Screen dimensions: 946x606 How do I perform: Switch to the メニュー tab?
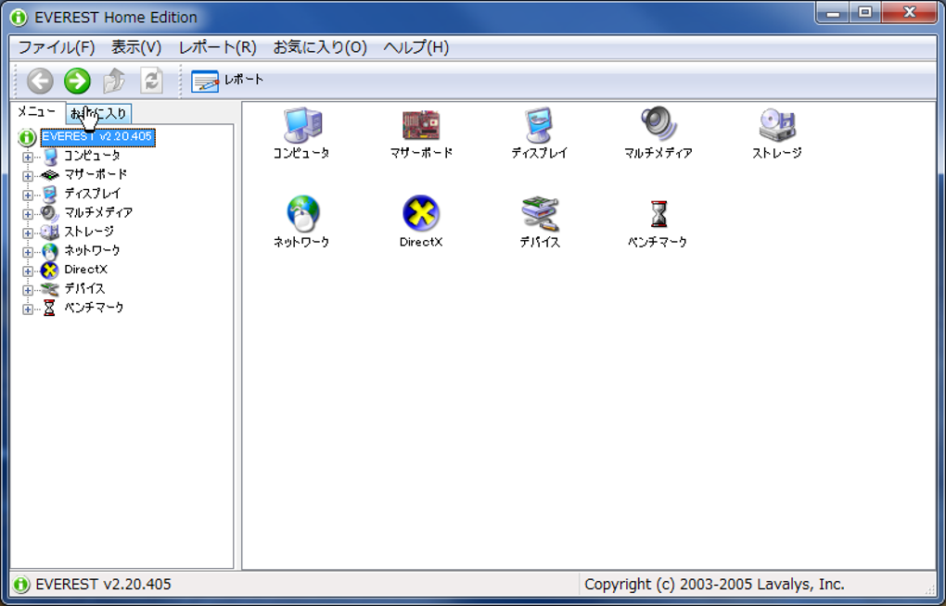36,111
